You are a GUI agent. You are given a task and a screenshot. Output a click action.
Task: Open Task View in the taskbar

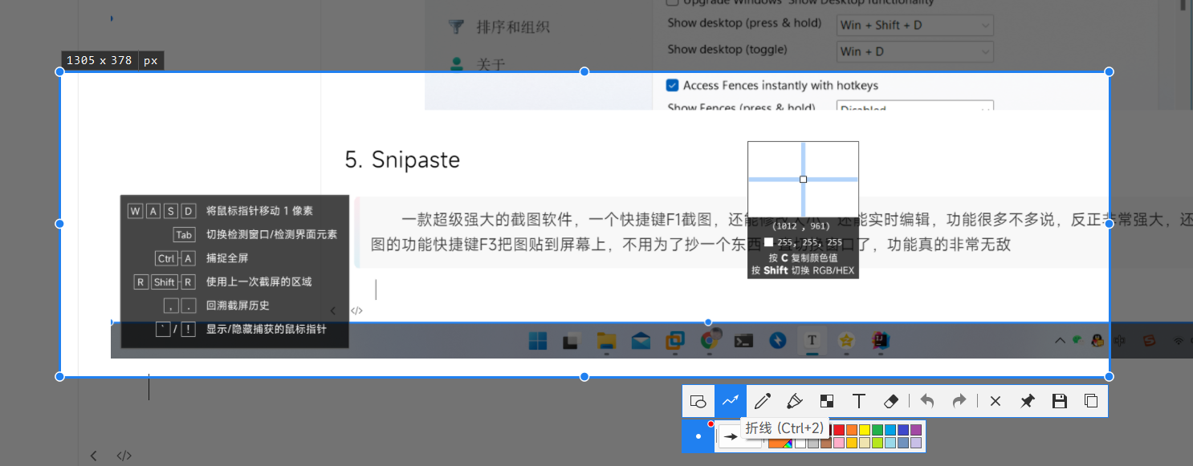571,341
